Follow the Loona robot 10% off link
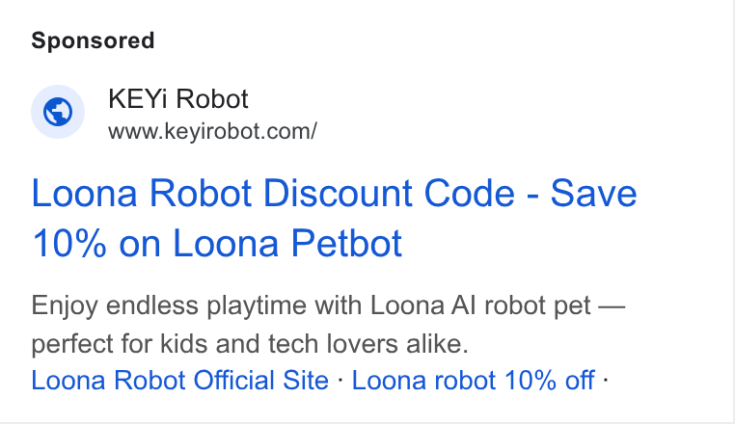 (473, 380)
